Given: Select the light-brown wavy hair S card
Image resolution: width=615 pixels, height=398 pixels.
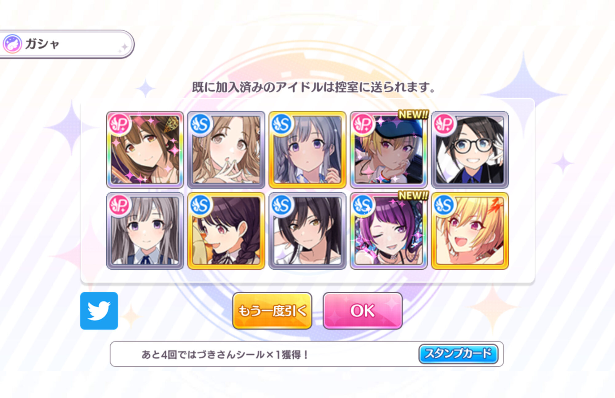Looking at the screenshot, I should coord(226,150).
